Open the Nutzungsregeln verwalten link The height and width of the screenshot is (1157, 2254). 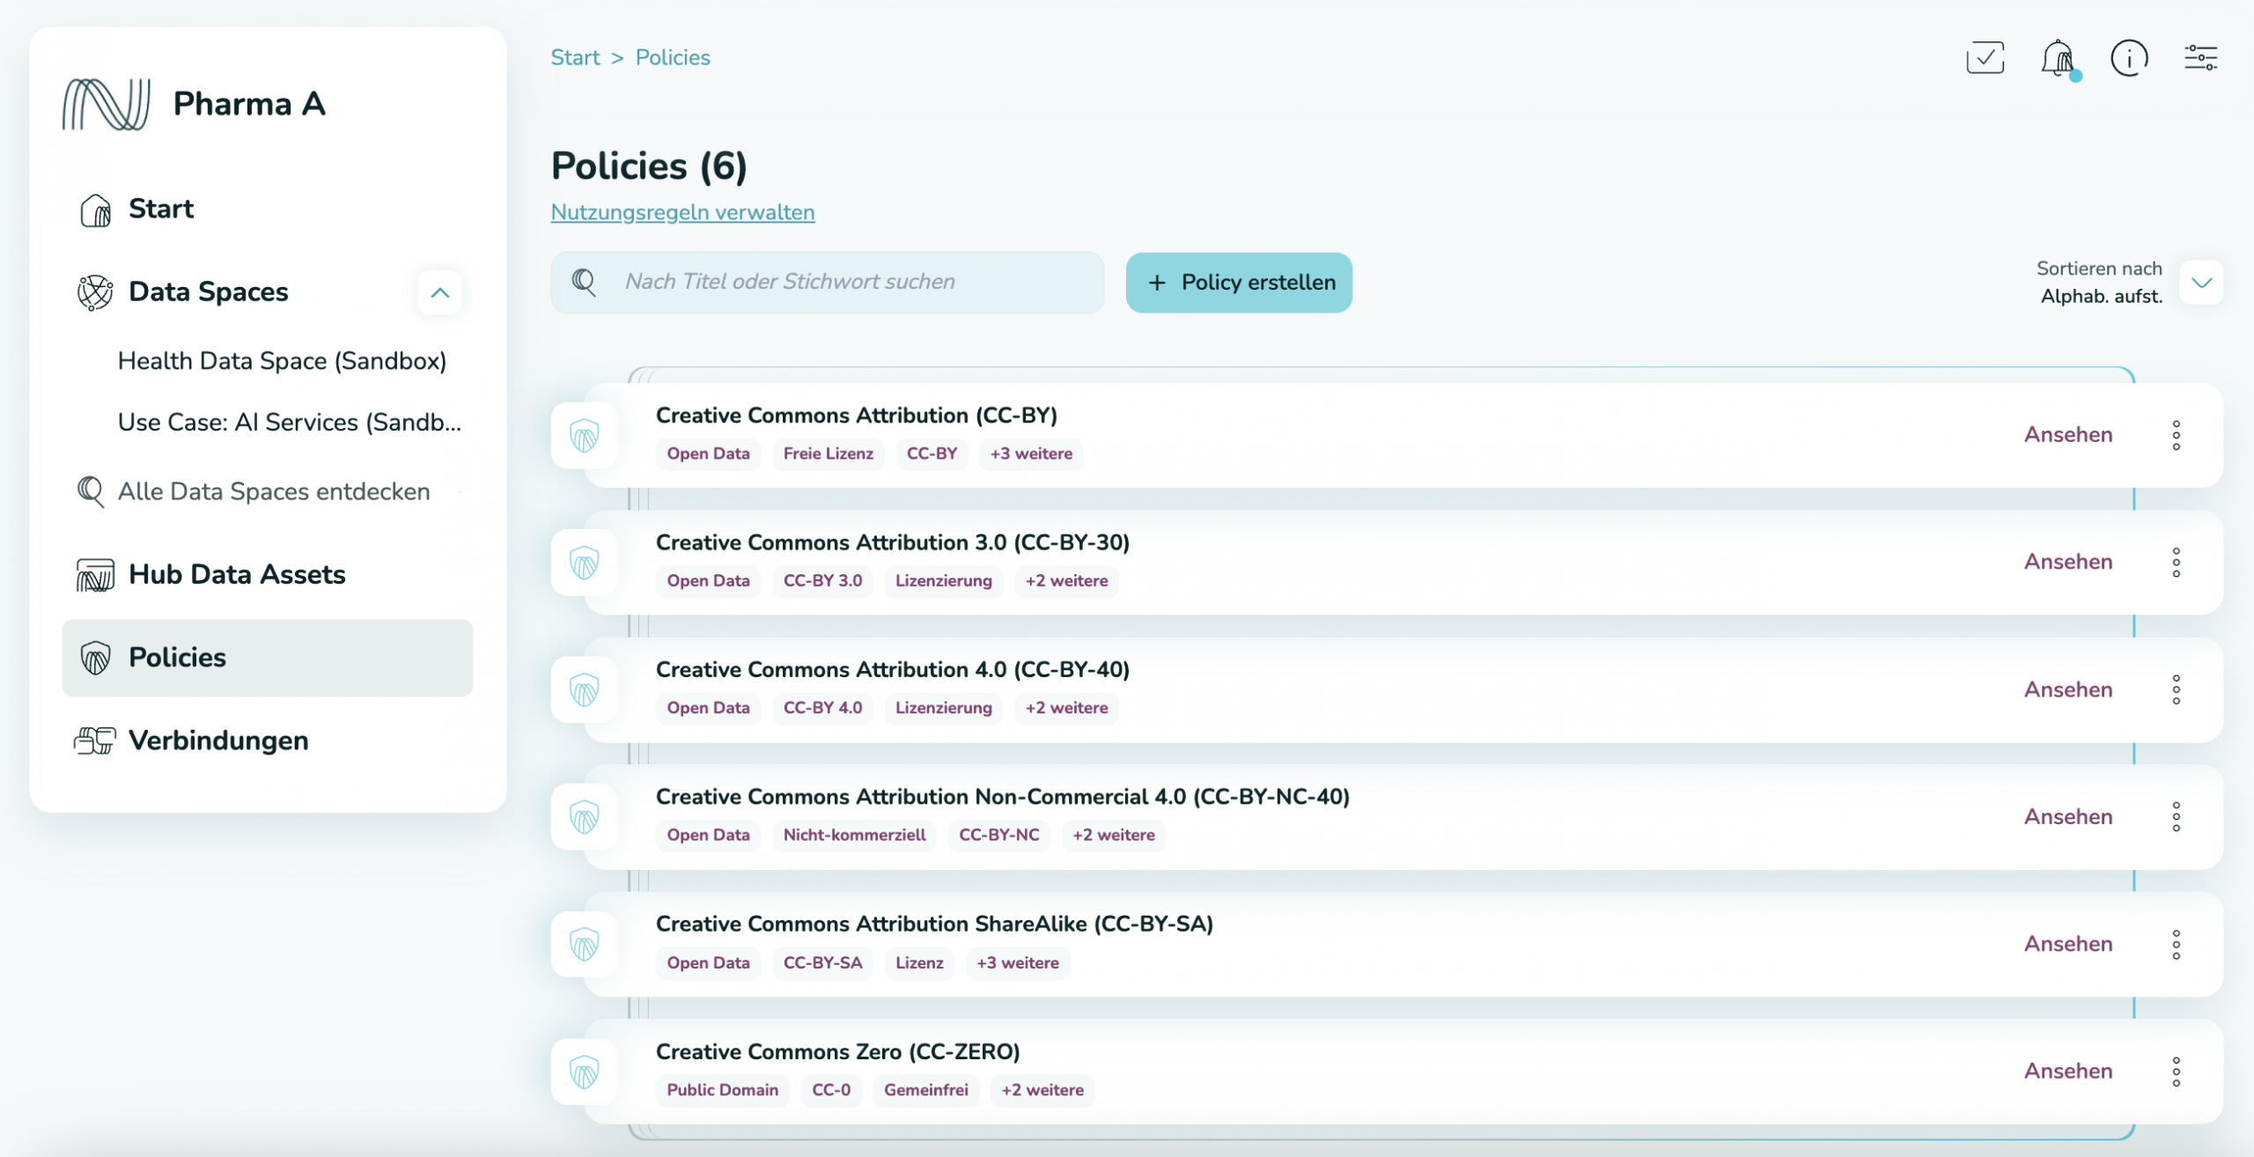point(682,212)
